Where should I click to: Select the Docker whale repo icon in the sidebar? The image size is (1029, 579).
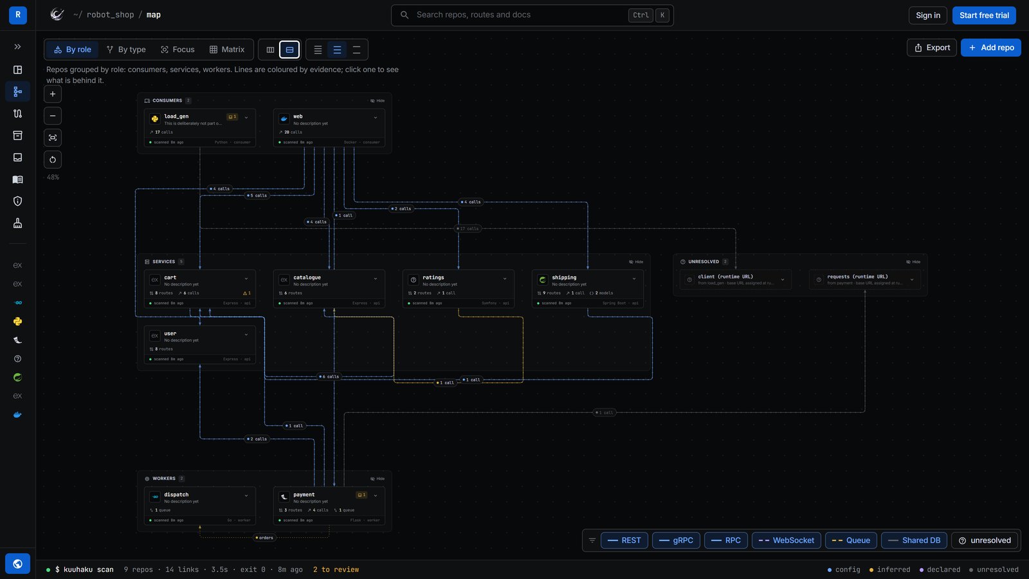tap(17, 414)
